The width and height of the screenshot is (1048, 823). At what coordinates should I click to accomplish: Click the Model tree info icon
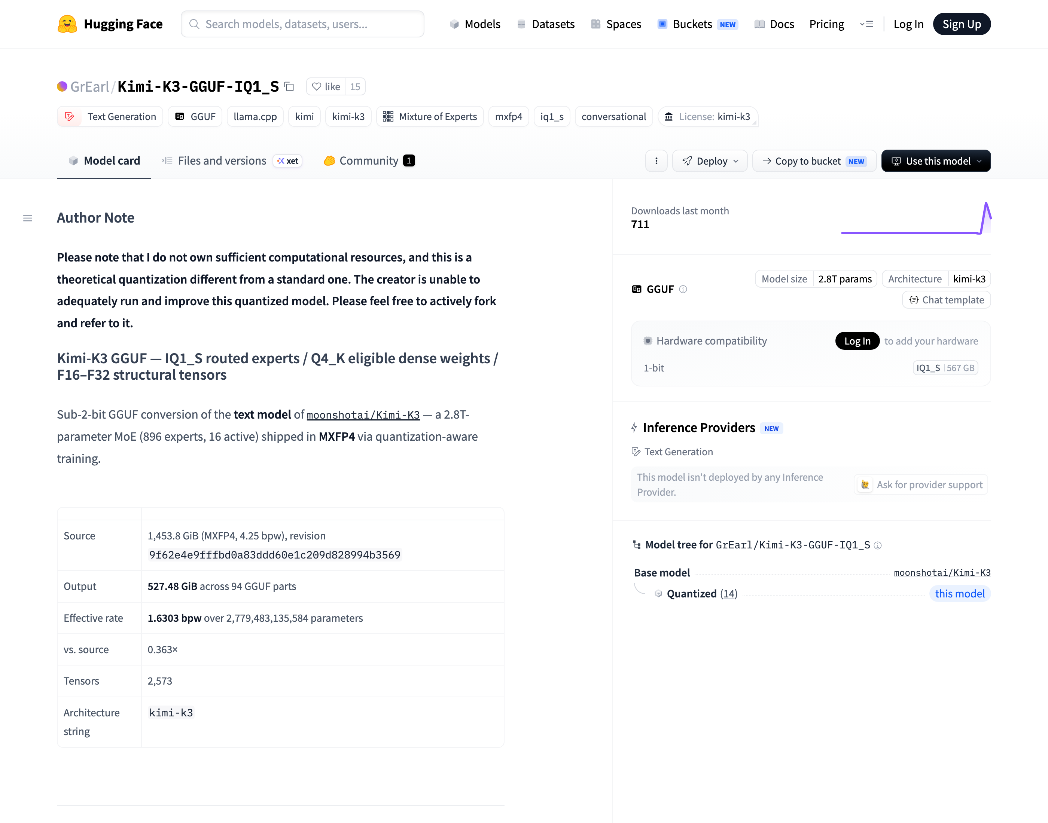(x=878, y=545)
